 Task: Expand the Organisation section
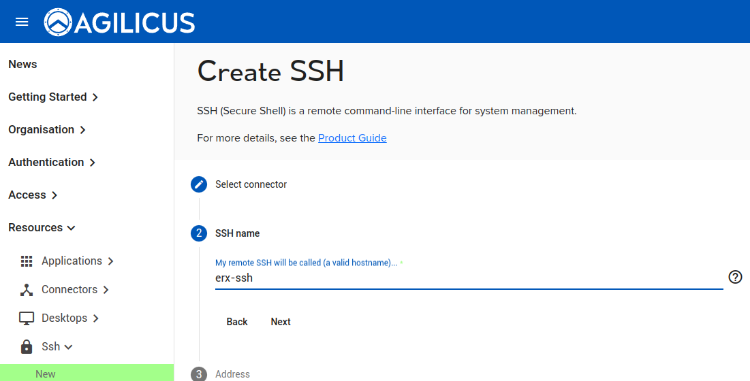(x=46, y=130)
